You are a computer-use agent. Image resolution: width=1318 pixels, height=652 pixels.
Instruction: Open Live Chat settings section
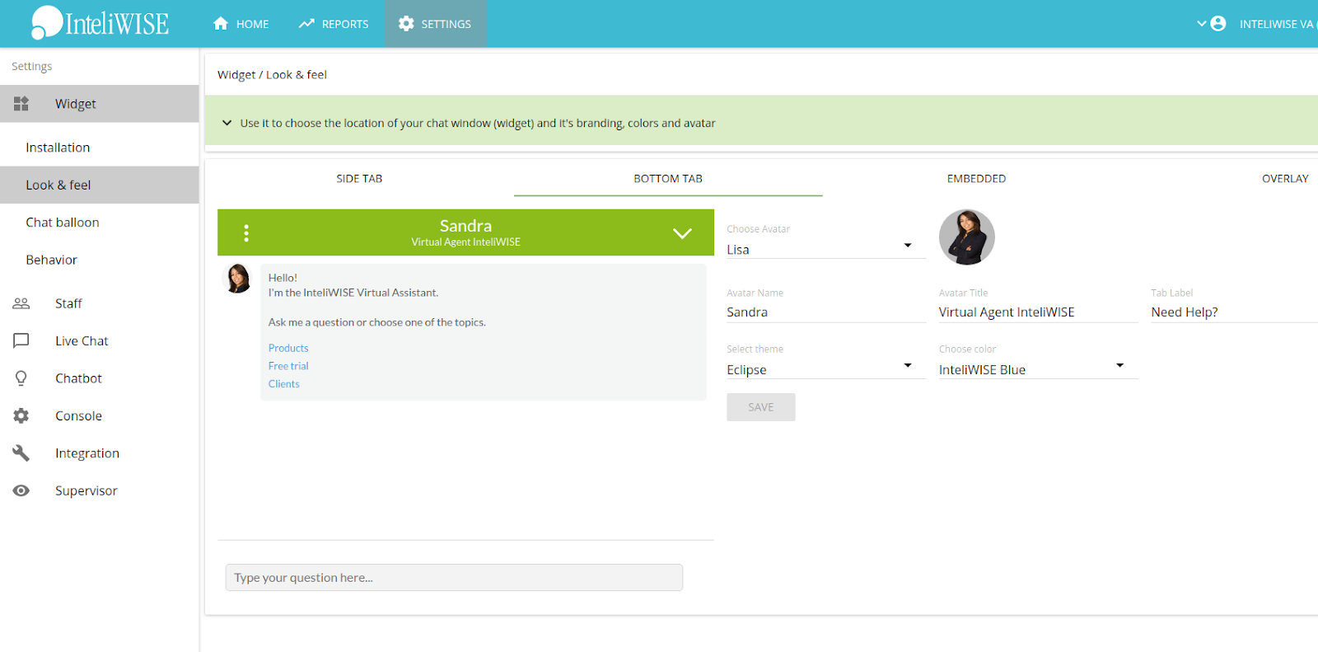100,341
